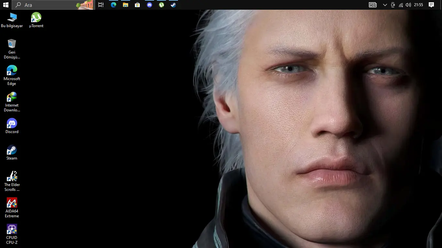This screenshot has height=248, width=442.
Task: Select the Internet Download Manager desktop shortcut
Action: (x=12, y=102)
